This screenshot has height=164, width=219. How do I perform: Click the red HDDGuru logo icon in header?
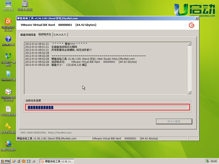[x=191, y=25]
